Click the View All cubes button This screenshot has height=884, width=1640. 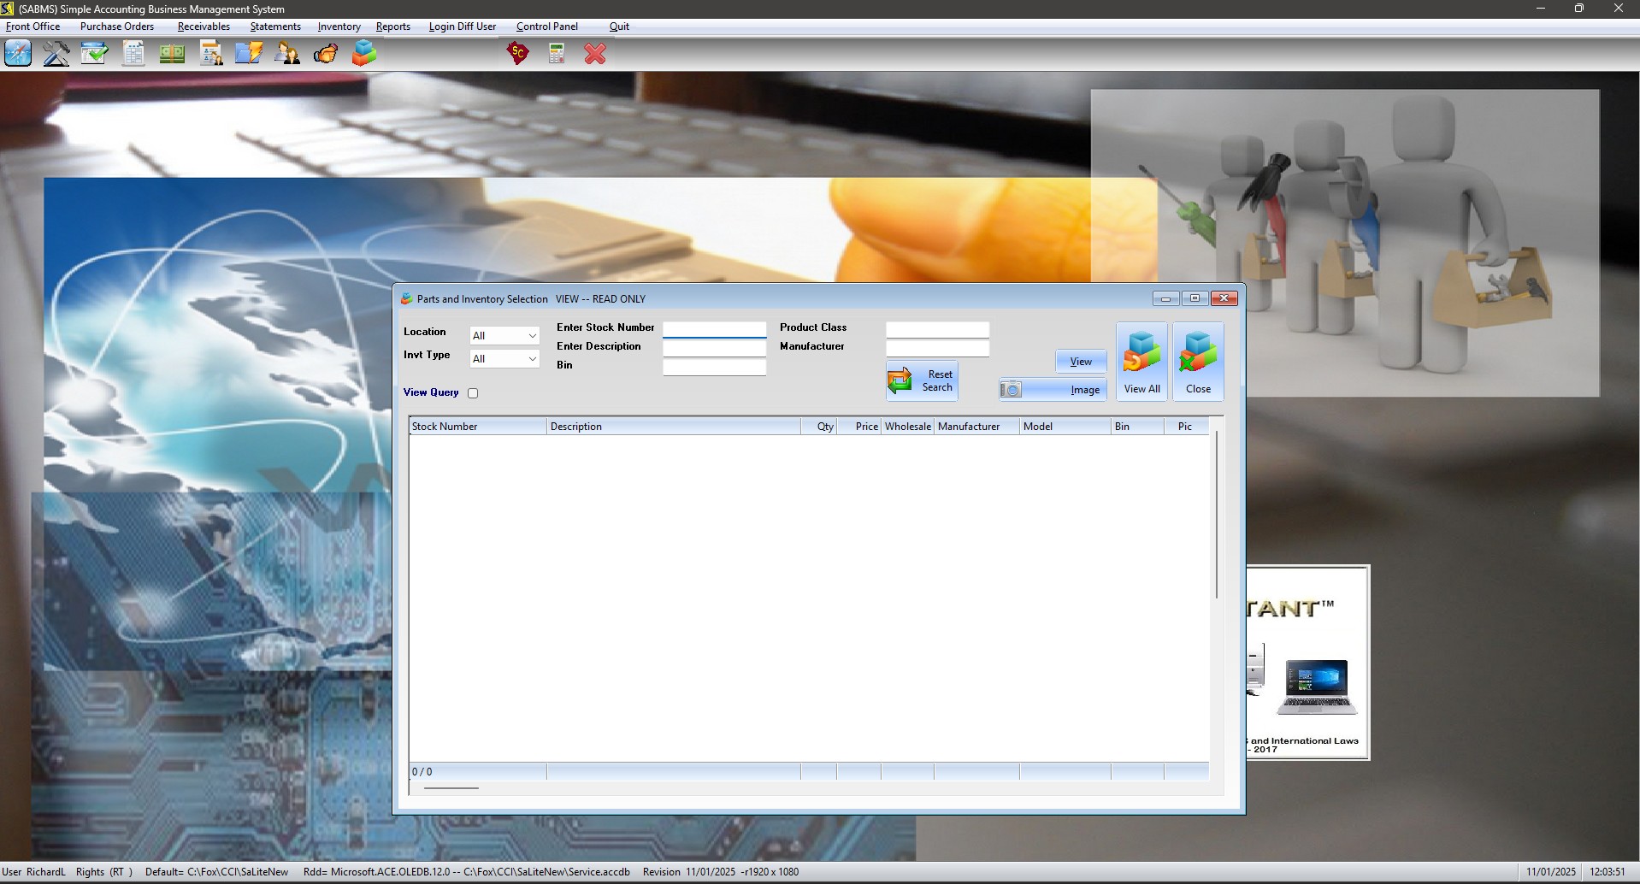click(x=1142, y=362)
